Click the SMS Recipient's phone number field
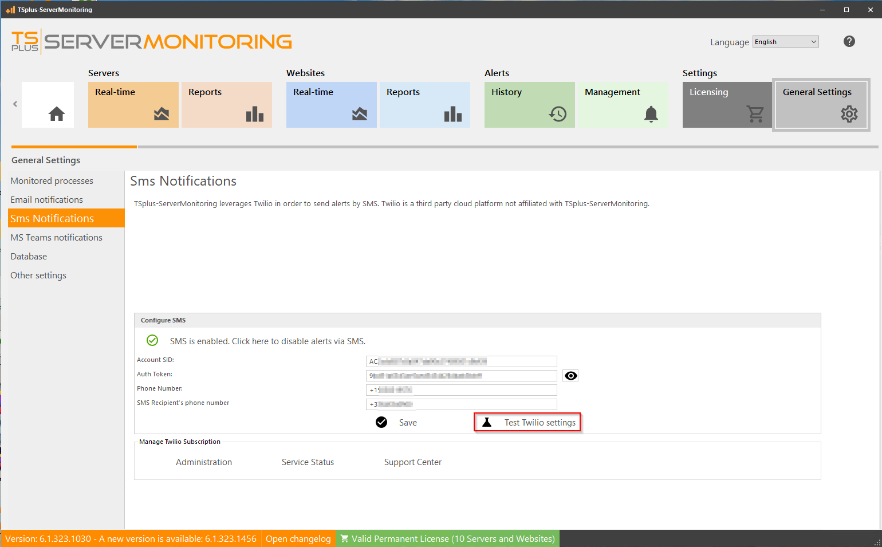882x547 pixels. click(461, 404)
